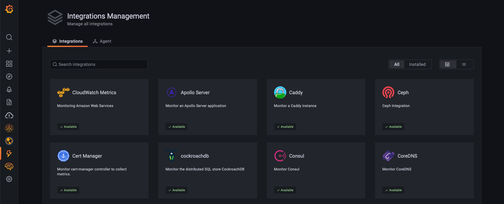This screenshot has width=504, height=204.
Task: Open the search icon in sidebar
Action: [9, 37]
